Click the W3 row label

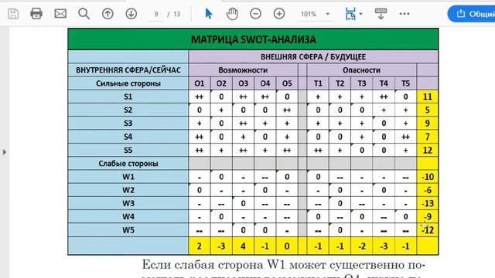tap(128, 203)
